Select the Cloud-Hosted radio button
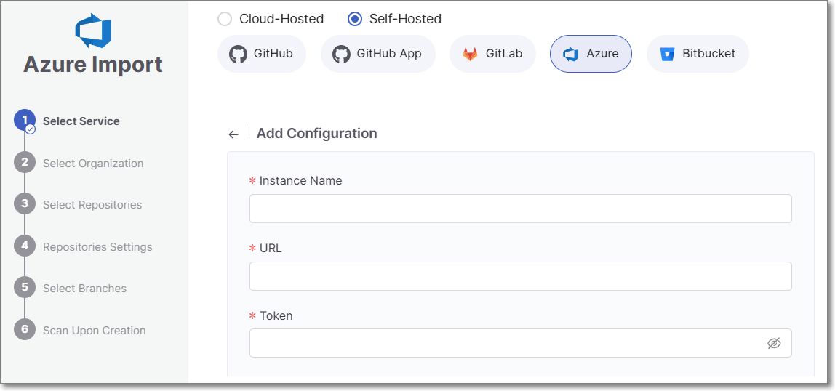The height and width of the screenshot is (391, 835). (x=225, y=19)
